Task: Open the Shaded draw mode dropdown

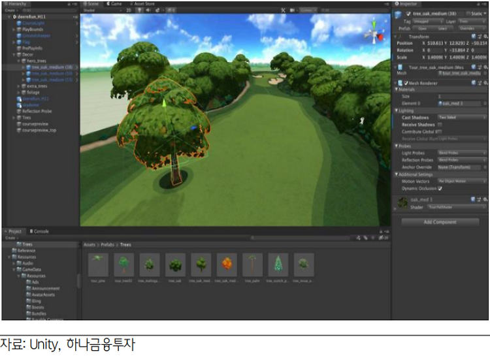Action: 102,10
